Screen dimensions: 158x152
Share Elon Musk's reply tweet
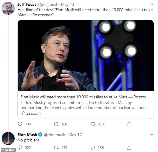(129, 147)
